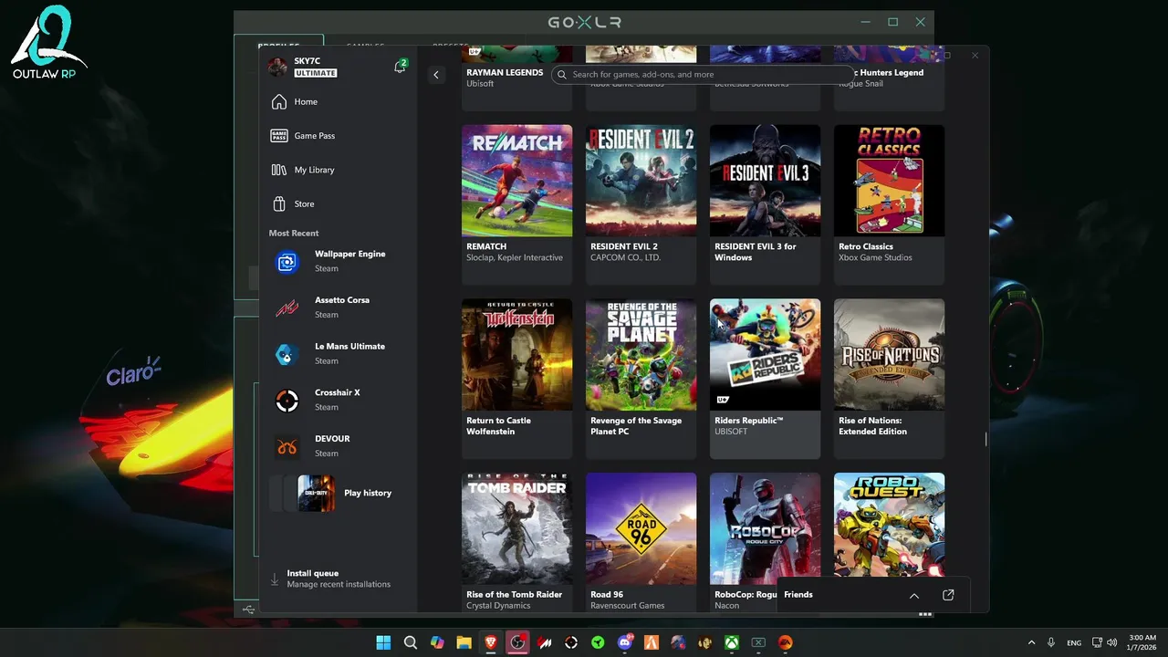1168x657 pixels.
Task: Click the RAYMAN LEGENDS title text
Action: (x=505, y=73)
